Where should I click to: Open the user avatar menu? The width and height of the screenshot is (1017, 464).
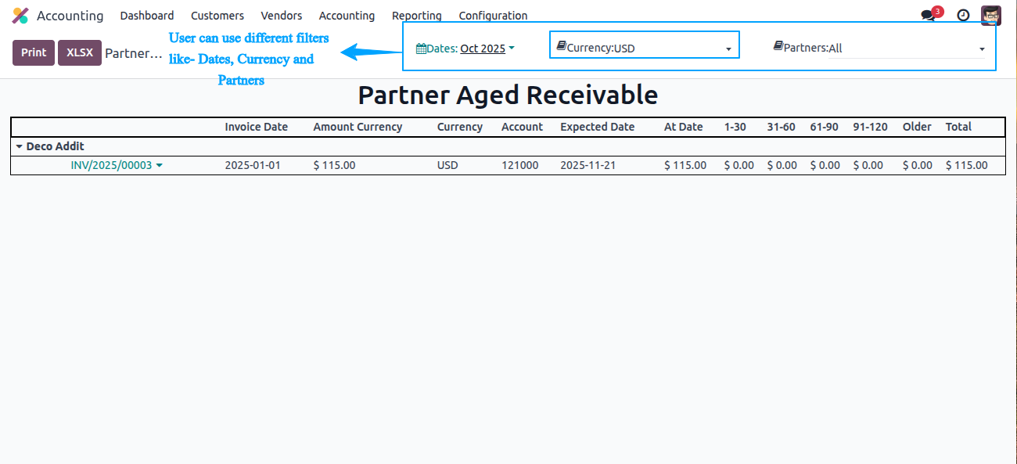click(x=991, y=16)
